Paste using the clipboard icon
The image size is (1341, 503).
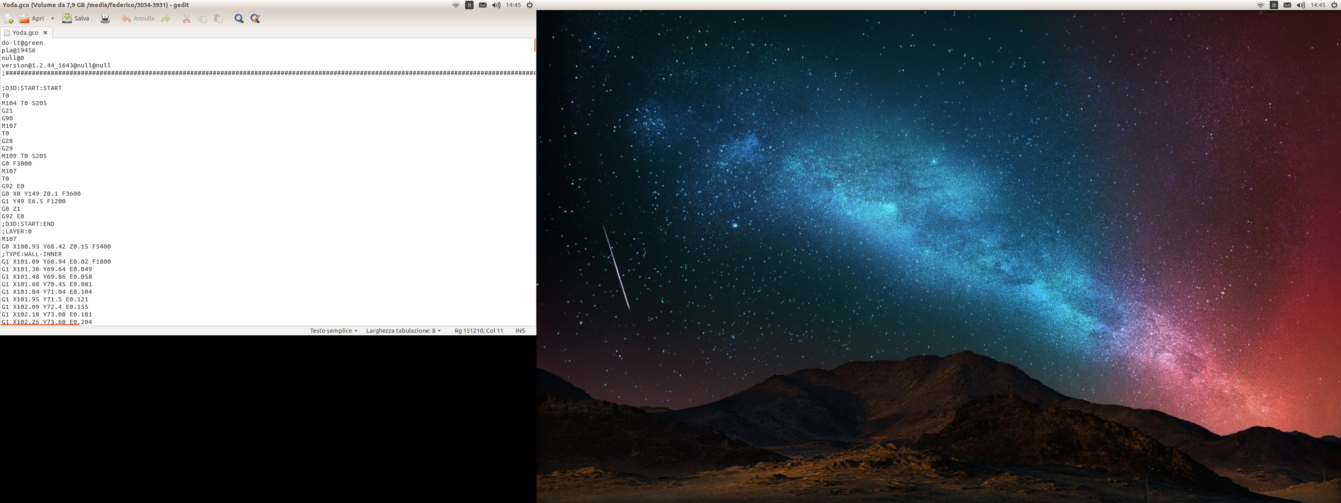219,19
